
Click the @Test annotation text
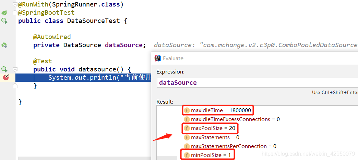pyautogui.click(x=43, y=61)
